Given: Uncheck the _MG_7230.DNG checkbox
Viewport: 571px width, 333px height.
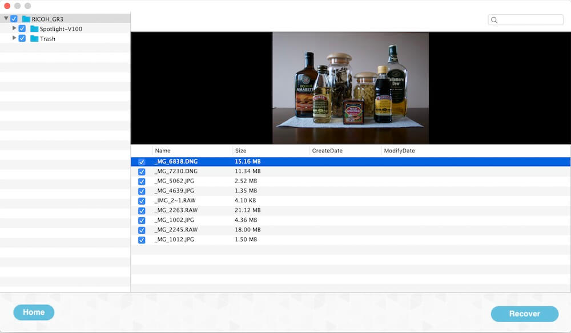Looking at the screenshot, I should [x=142, y=172].
